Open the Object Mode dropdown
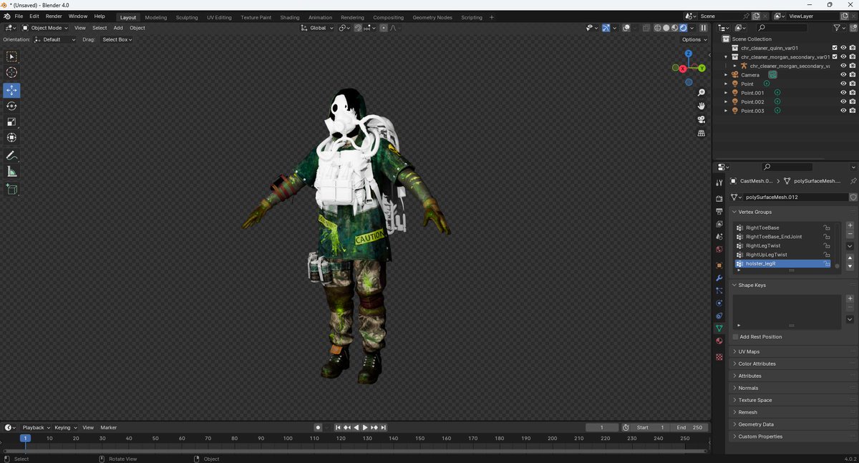859x463 pixels. (45, 28)
